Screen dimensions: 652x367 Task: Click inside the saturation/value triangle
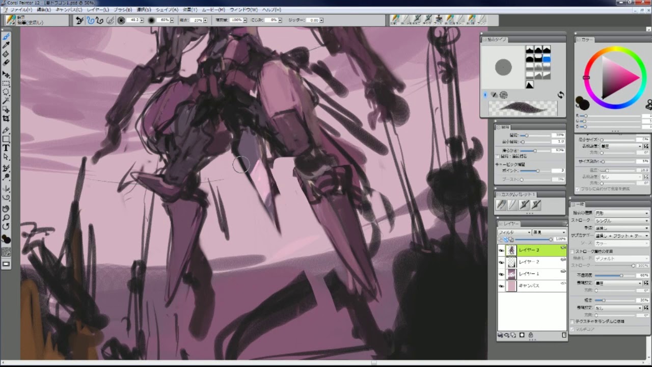click(x=616, y=76)
